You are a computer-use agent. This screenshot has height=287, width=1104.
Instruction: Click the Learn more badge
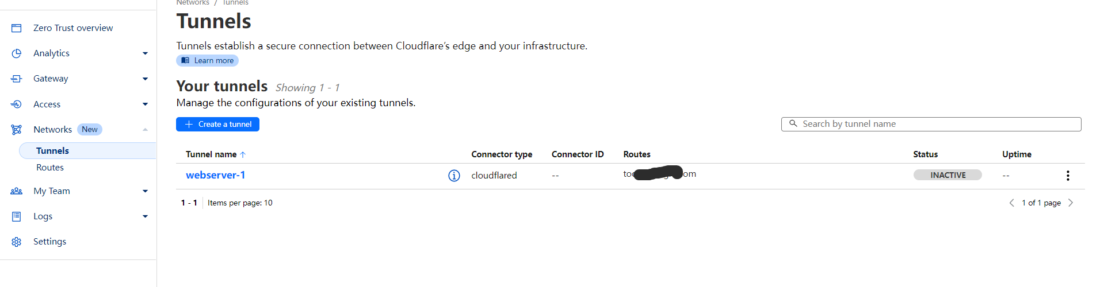point(207,60)
